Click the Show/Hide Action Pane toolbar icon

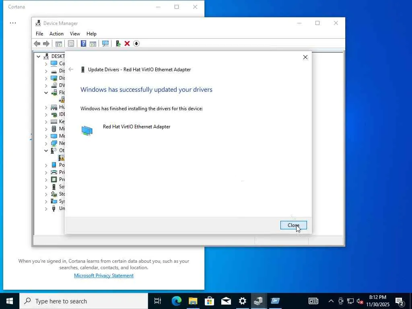tap(93, 43)
